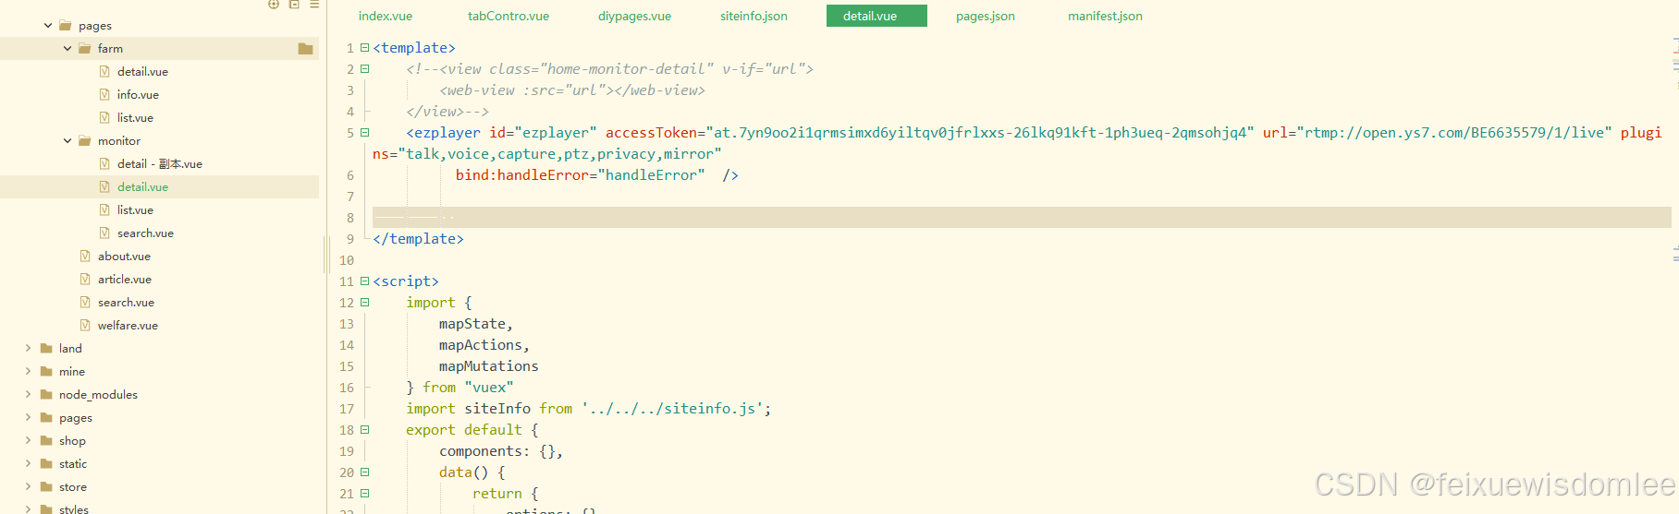Expand the store folder chevron

pyautogui.click(x=28, y=487)
